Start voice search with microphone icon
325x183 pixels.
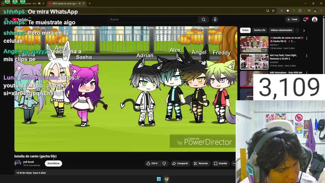point(215,19)
